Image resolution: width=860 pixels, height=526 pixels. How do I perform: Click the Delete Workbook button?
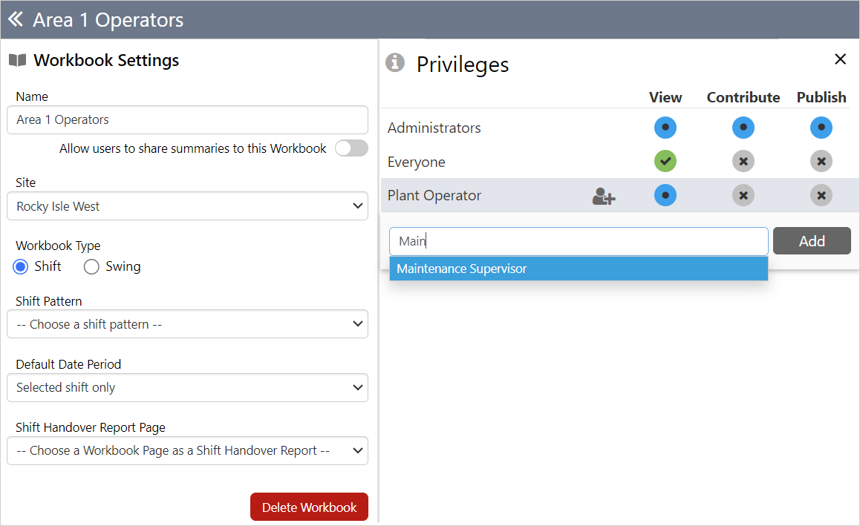[309, 507]
